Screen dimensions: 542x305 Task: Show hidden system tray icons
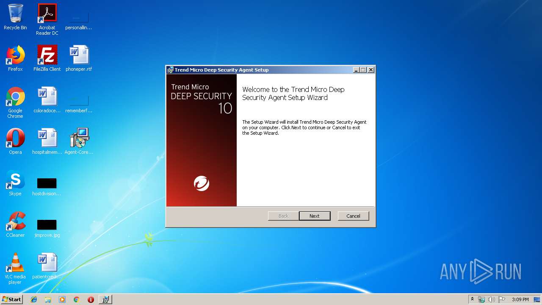[473, 299]
